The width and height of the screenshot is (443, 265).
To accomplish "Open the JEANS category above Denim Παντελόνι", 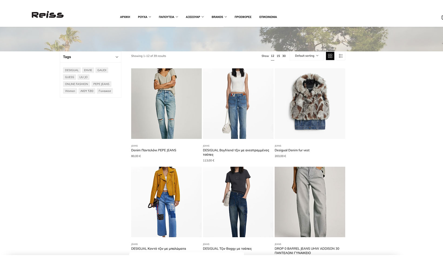I will click(134, 146).
